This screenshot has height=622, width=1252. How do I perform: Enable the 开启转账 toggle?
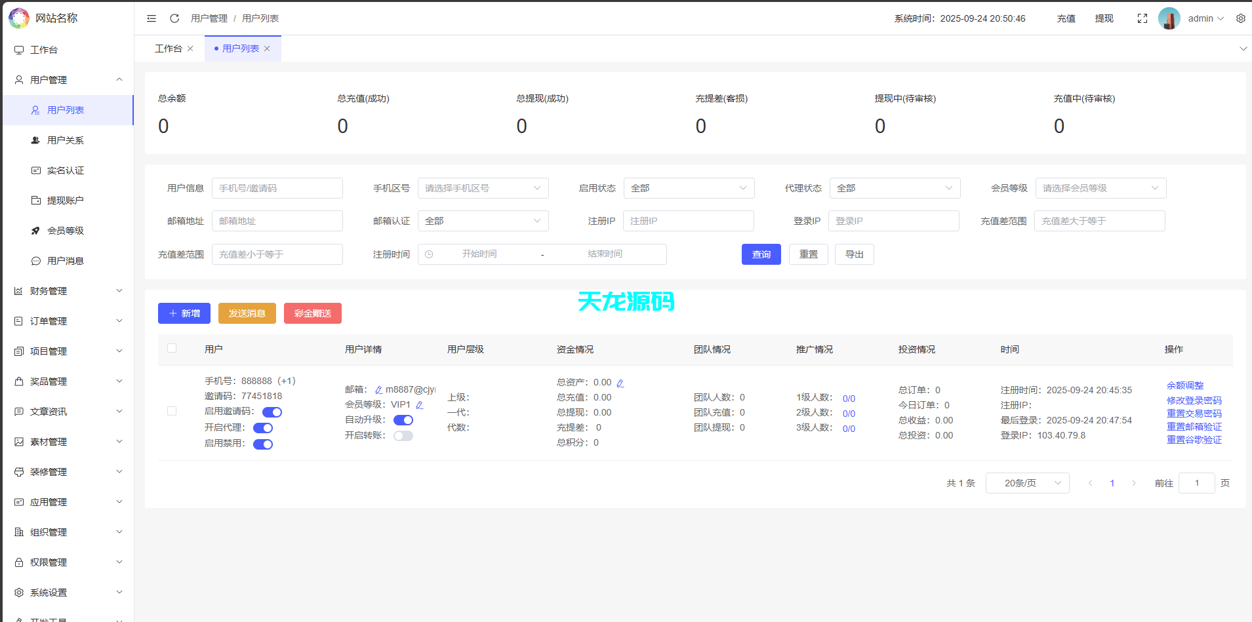403,435
